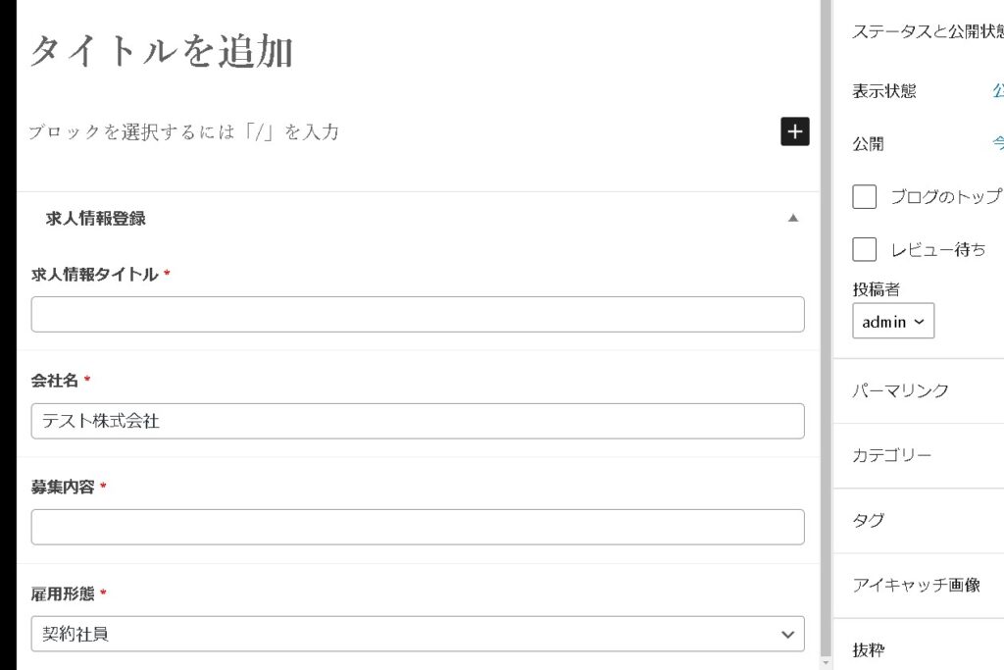Open the 投稿者 admin dropdown

coord(892,322)
